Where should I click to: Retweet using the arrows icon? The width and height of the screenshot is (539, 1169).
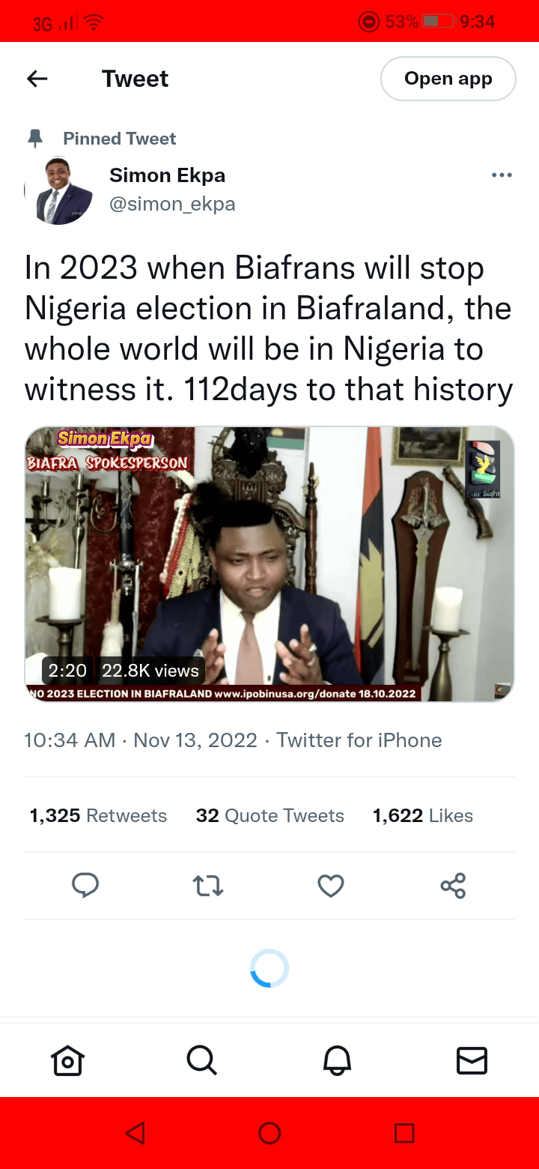coord(208,886)
